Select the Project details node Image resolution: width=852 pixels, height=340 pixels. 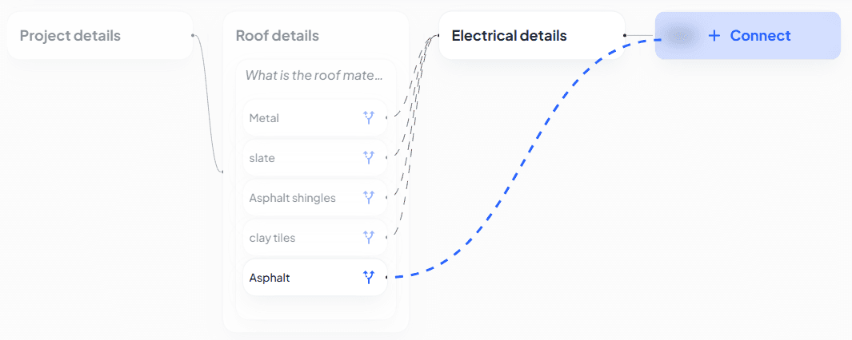[70, 36]
